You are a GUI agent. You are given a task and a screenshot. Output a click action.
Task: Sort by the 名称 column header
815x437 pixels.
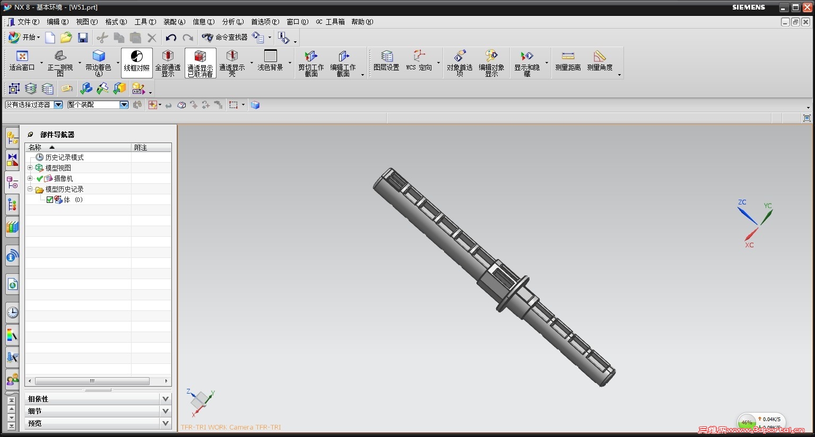coord(78,147)
